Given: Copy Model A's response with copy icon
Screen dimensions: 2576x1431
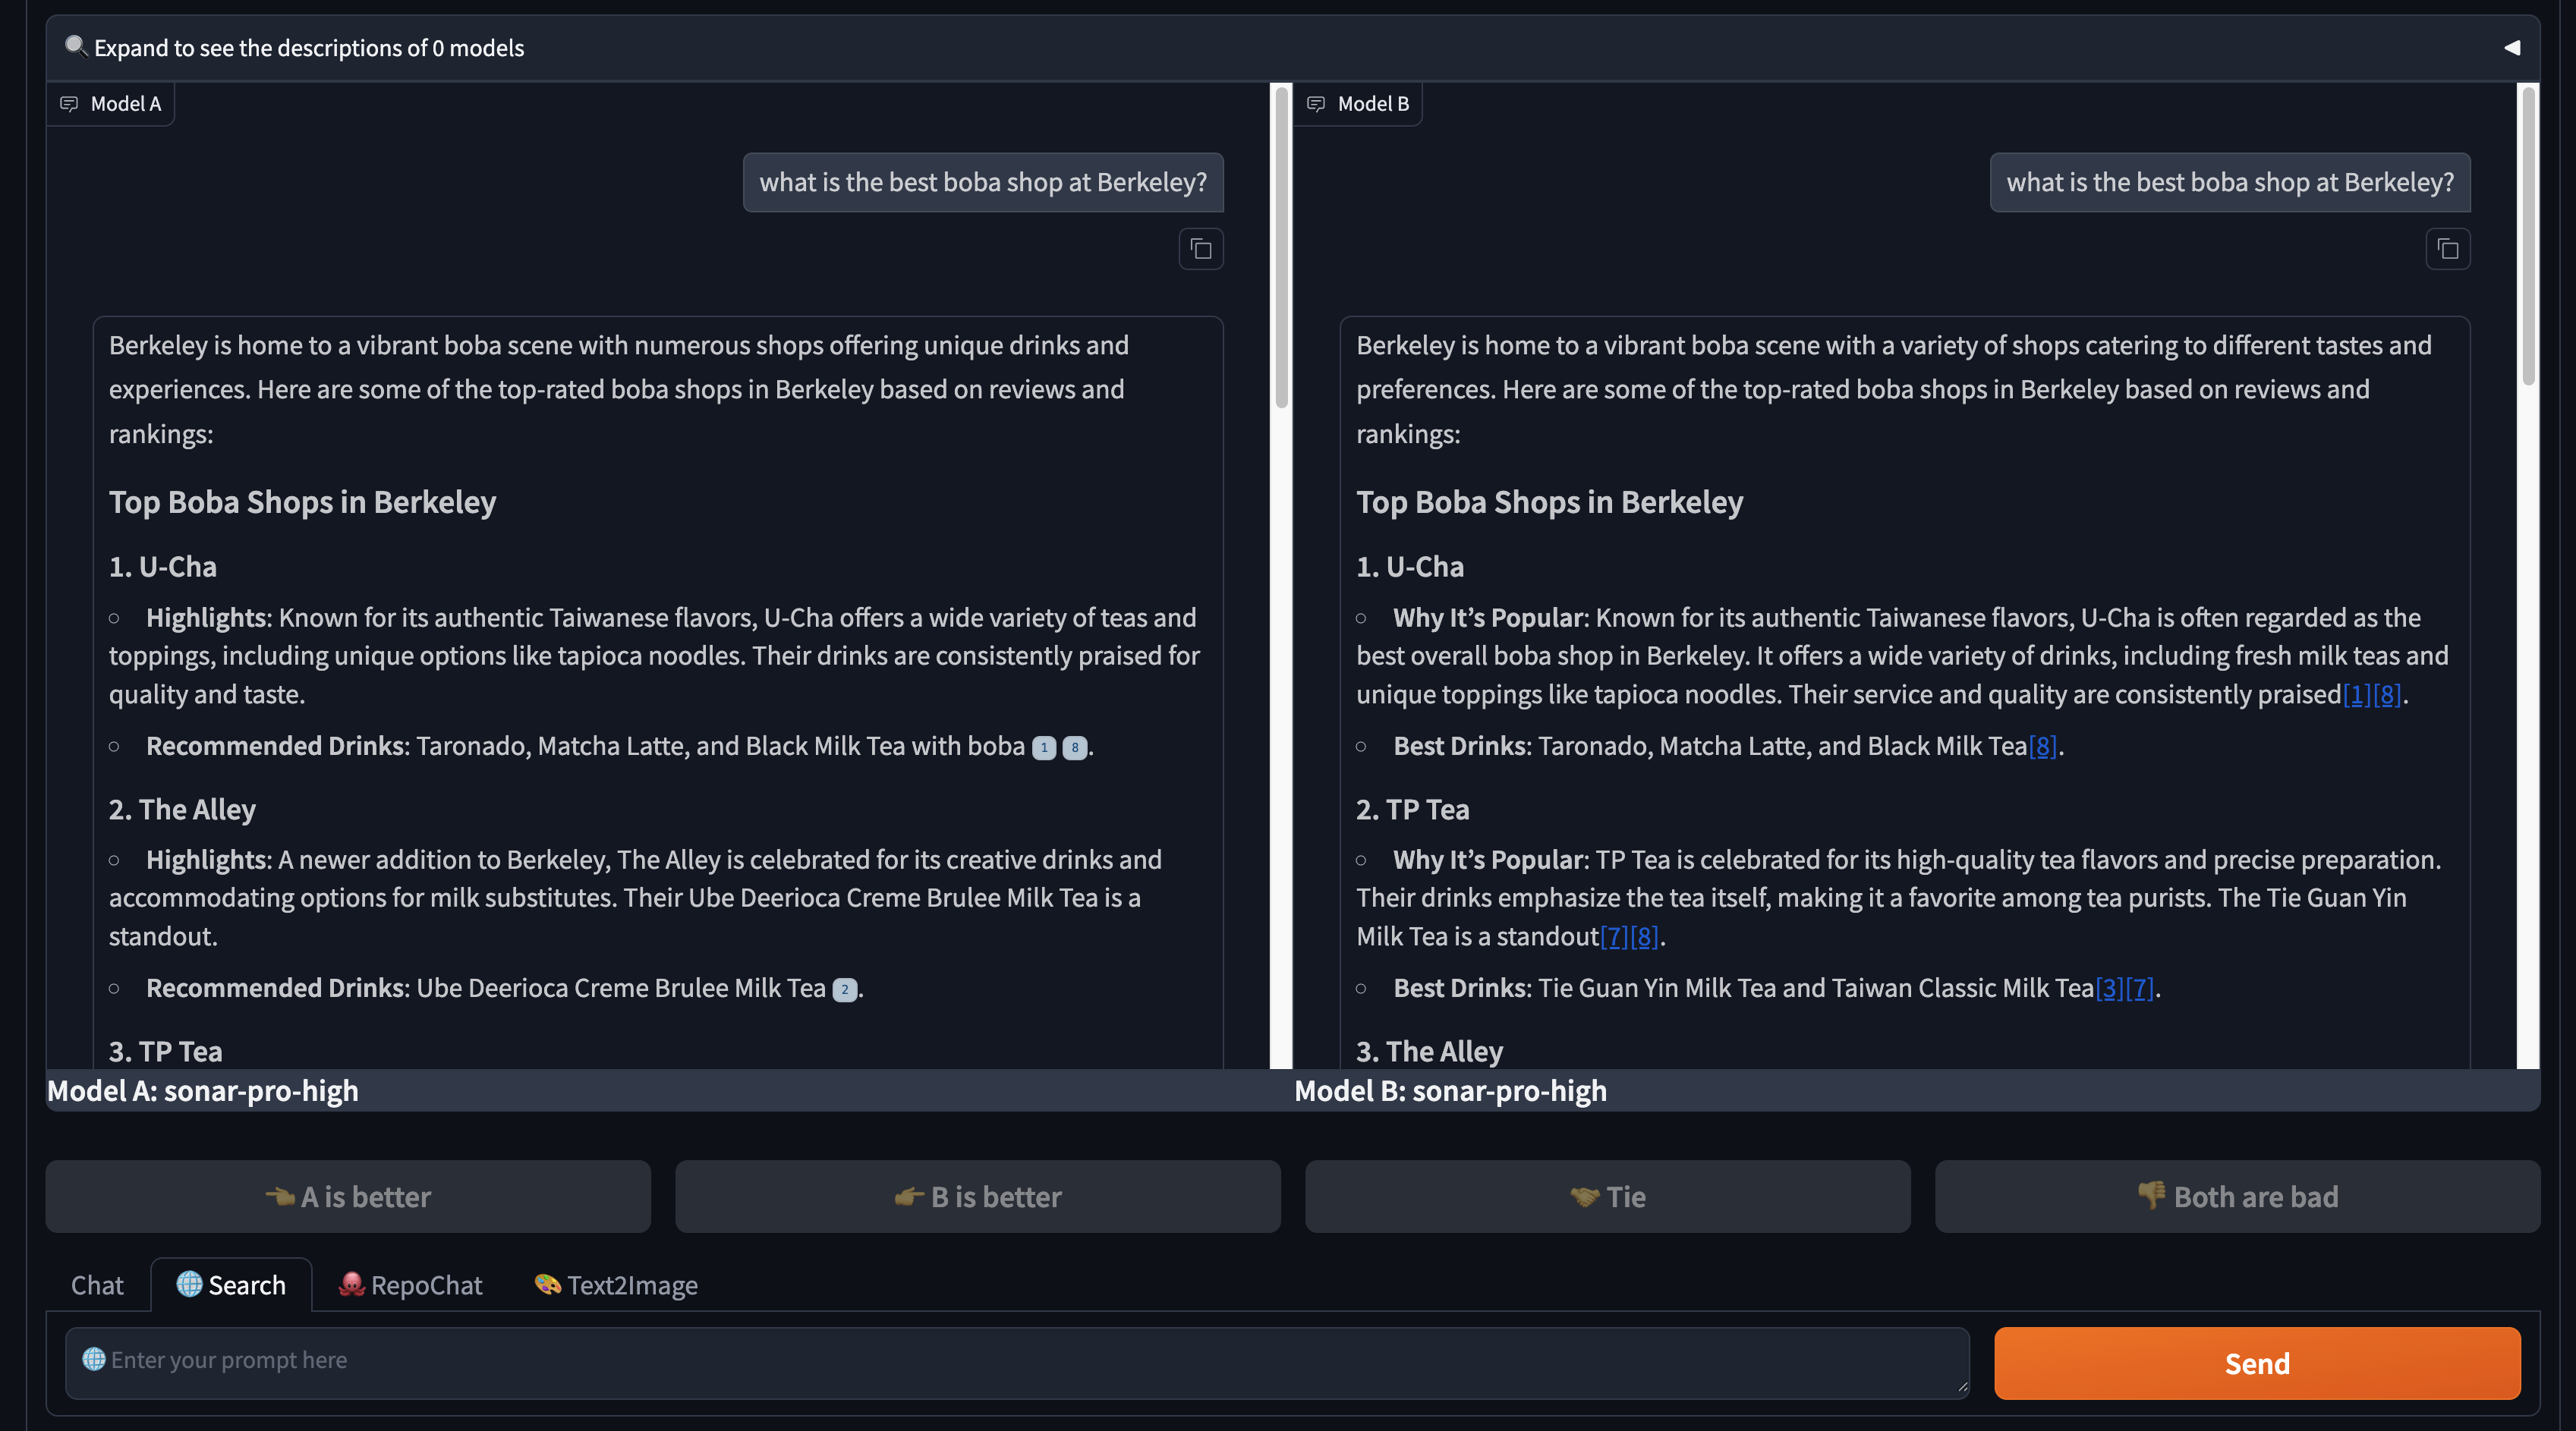Looking at the screenshot, I should (x=1201, y=249).
